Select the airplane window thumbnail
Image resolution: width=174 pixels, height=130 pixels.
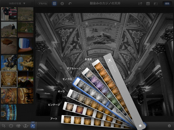pyautogui.click(x=26, y=46)
